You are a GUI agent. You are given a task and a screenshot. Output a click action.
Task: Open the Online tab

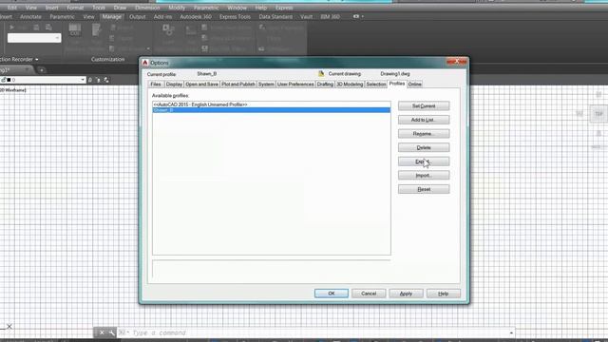(x=414, y=85)
